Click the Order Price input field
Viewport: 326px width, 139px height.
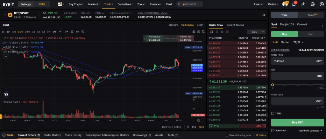click(x=298, y=61)
